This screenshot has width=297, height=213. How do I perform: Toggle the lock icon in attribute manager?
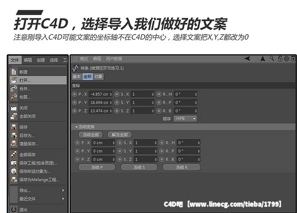coord(280,59)
